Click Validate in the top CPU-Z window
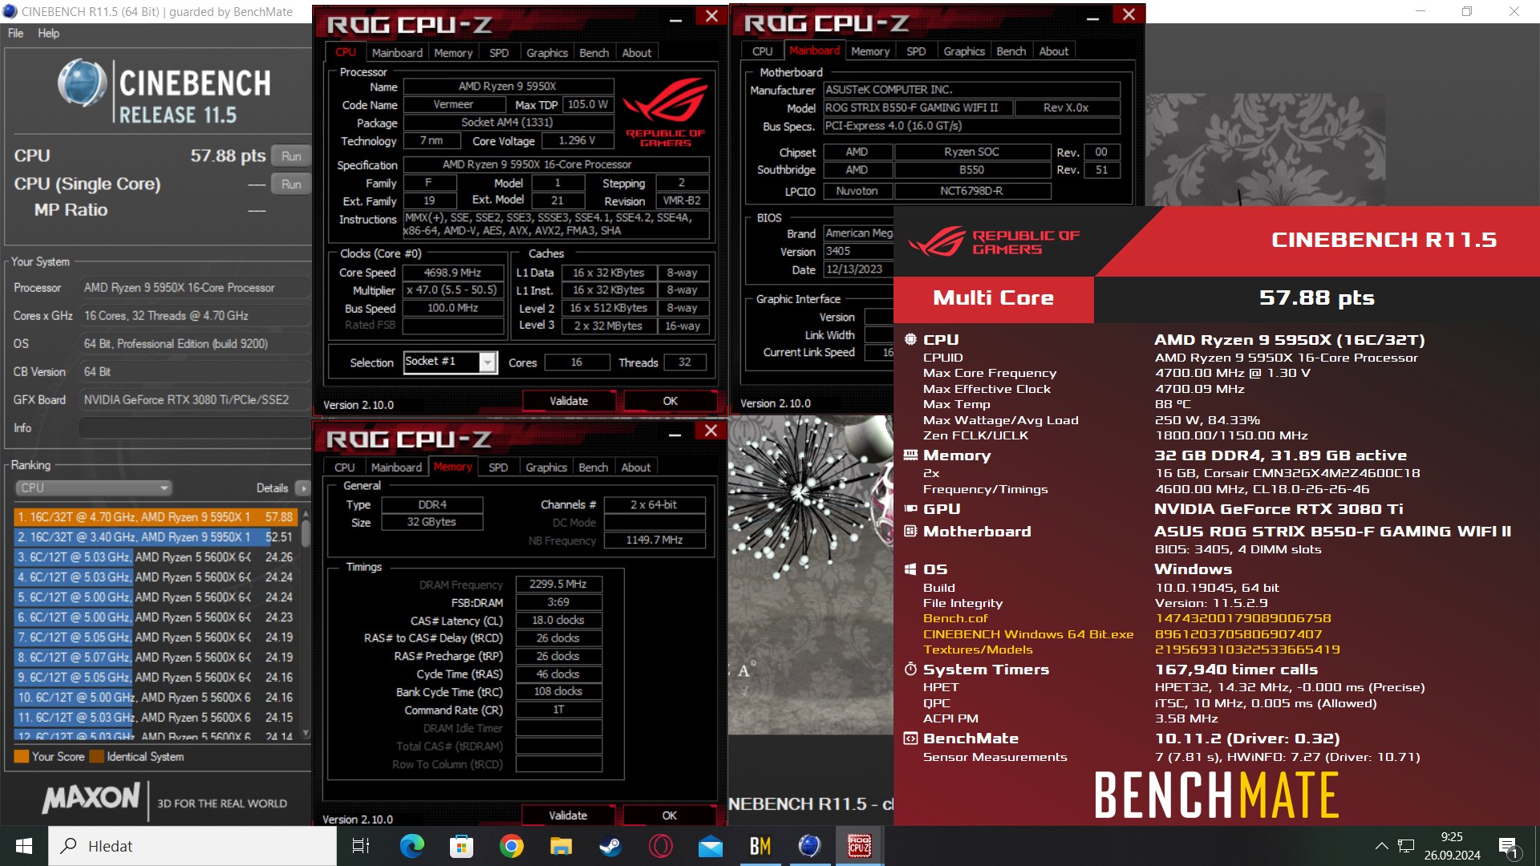 click(x=569, y=401)
